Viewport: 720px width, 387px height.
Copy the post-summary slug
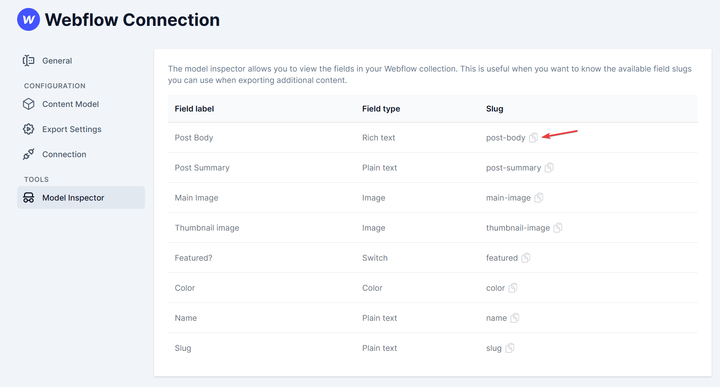549,167
